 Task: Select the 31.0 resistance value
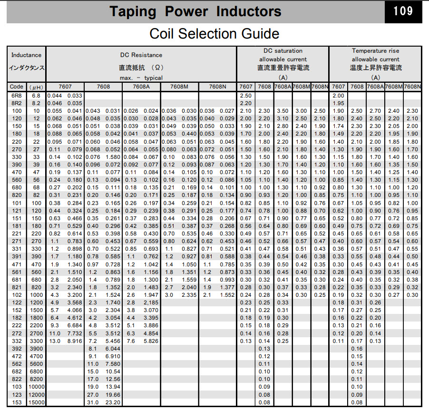(92, 402)
